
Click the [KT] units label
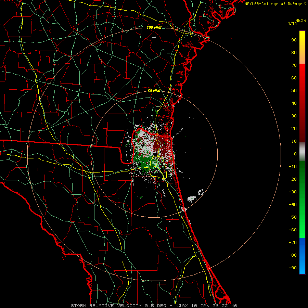292,24
